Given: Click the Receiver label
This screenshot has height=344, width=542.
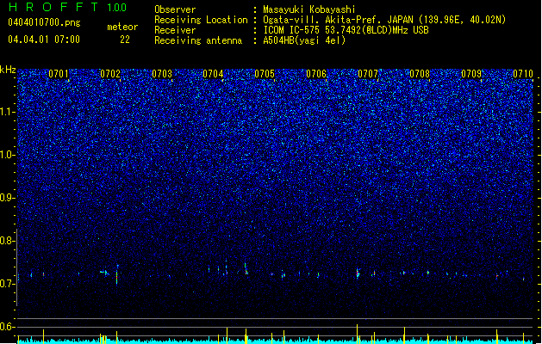Looking at the screenshot, I should [x=175, y=30].
